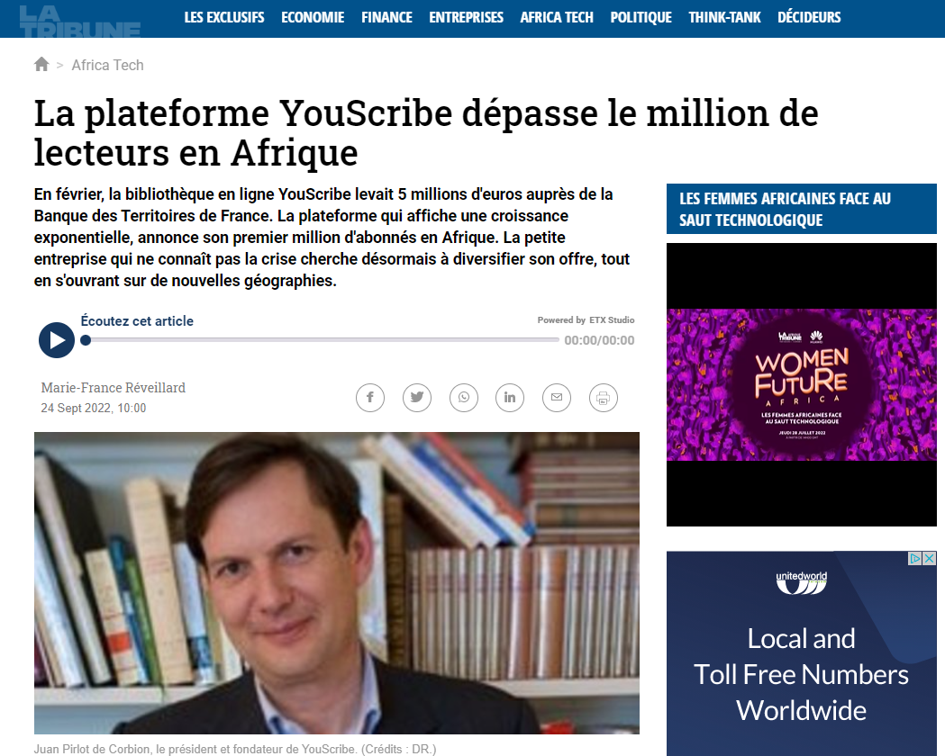Play the article audio
Image resolution: width=945 pixels, height=756 pixels.
[57, 340]
